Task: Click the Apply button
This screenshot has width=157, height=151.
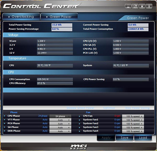Action: point(106,138)
